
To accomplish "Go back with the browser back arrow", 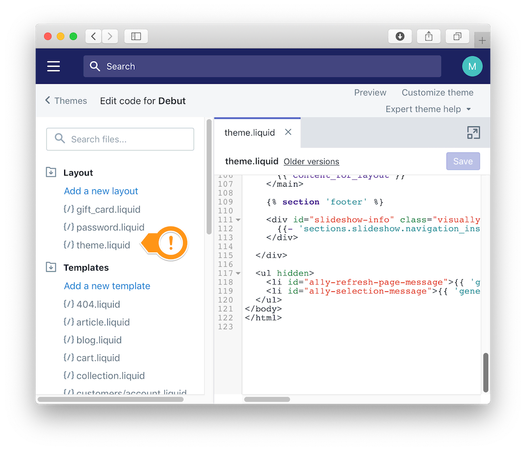I will pyautogui.click(x=94, y=36).
